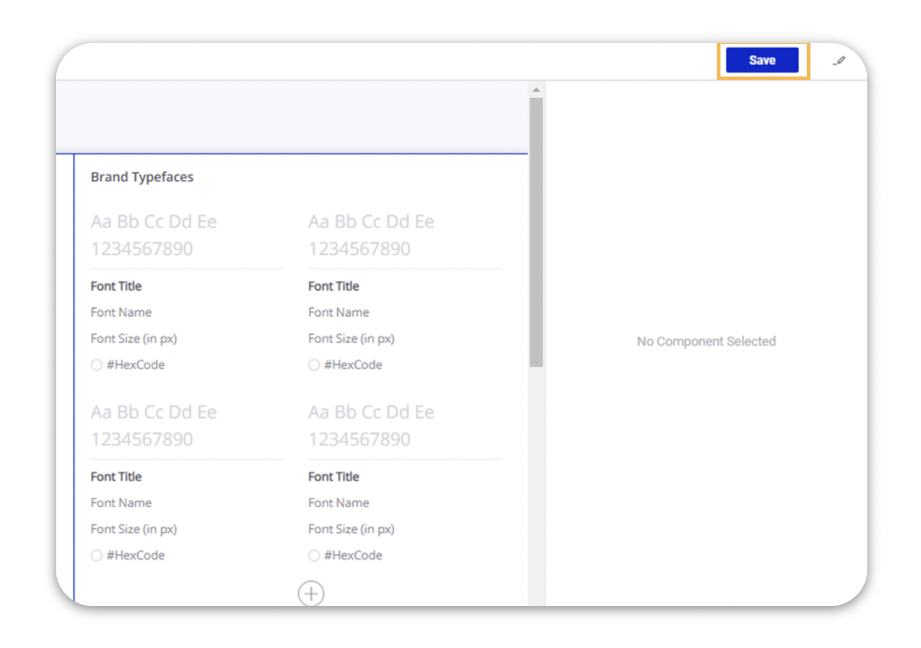Edit Font Size in third typeface card
921x648 pixels.
134,529
